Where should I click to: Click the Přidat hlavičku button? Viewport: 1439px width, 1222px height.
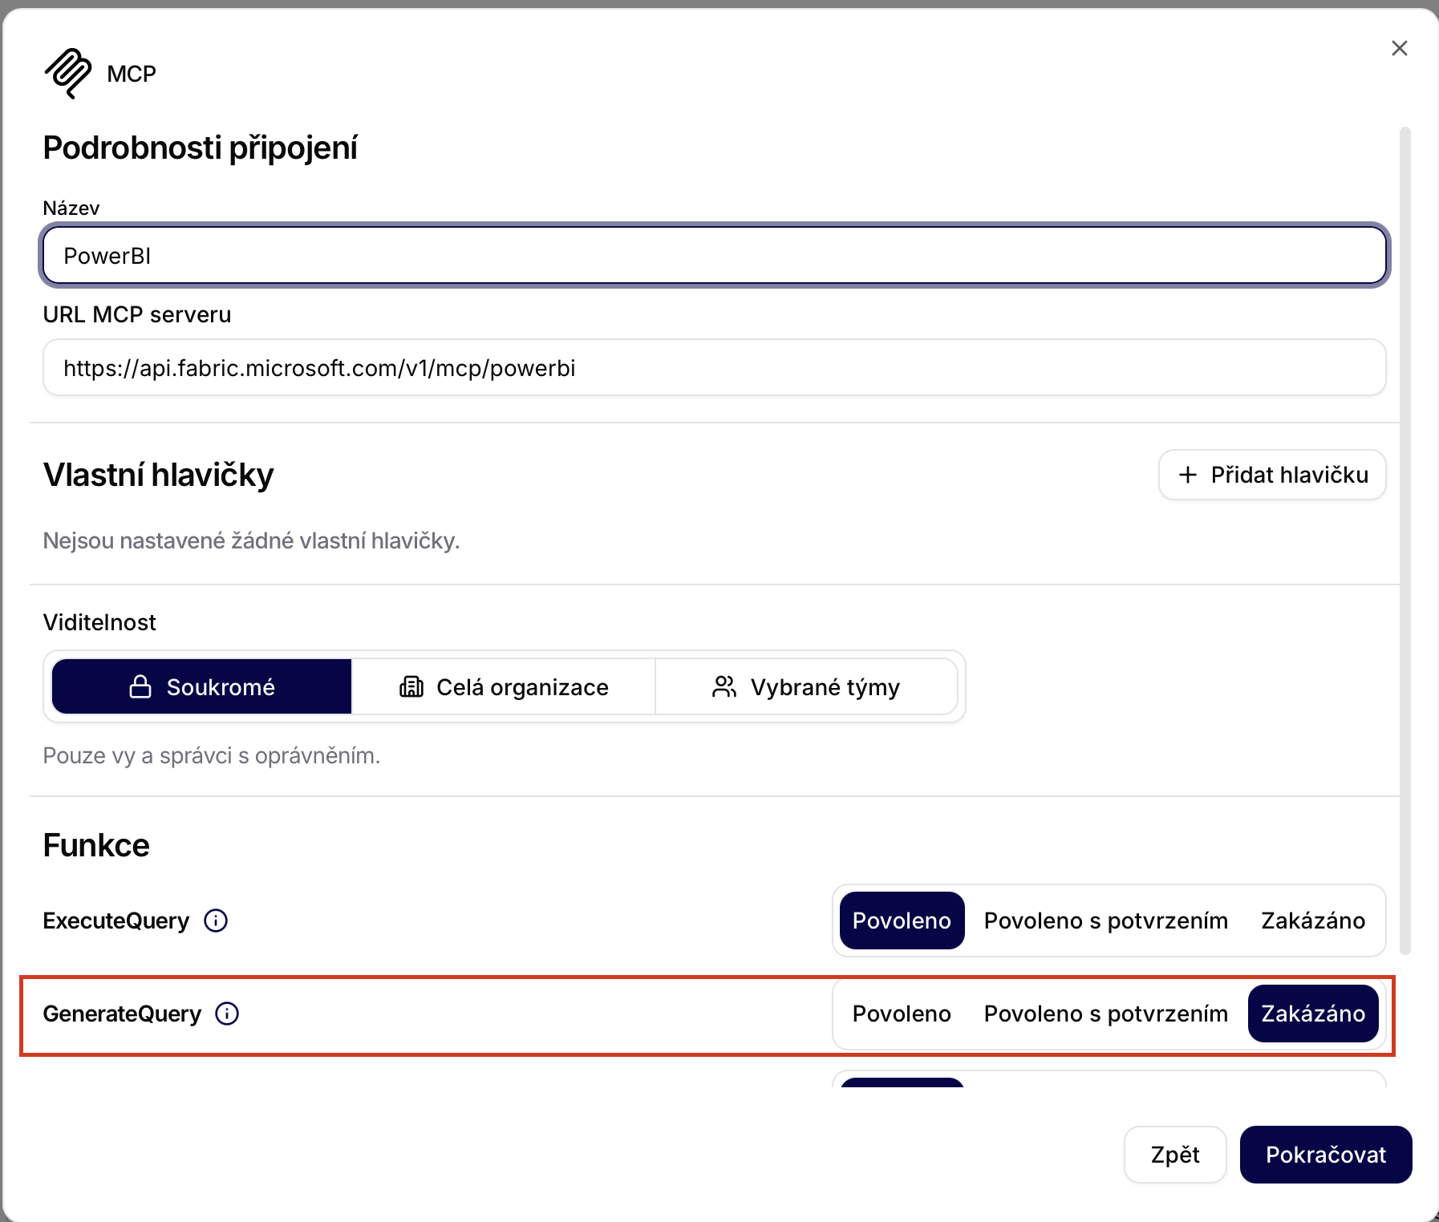[1272, 475]
